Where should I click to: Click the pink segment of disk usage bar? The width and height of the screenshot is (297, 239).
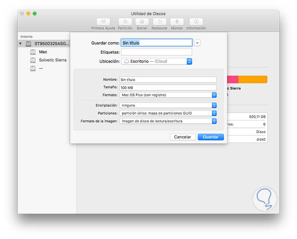[233, 79]
